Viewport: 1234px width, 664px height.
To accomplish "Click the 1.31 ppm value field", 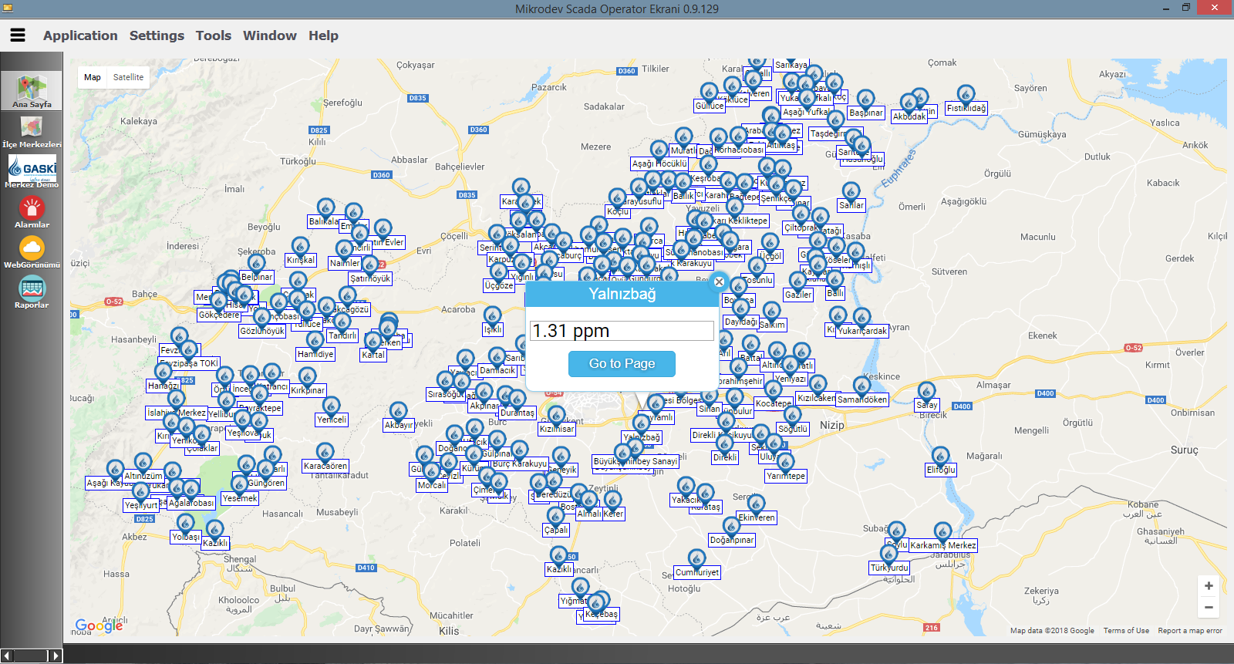I will point(622,331).
